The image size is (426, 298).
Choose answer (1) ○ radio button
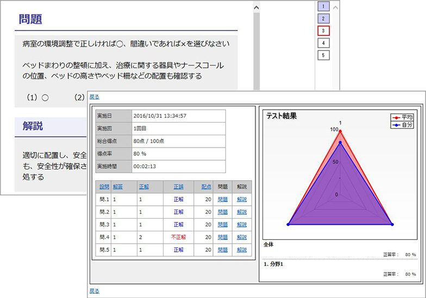pyautogui.click(x=45, y=98)
